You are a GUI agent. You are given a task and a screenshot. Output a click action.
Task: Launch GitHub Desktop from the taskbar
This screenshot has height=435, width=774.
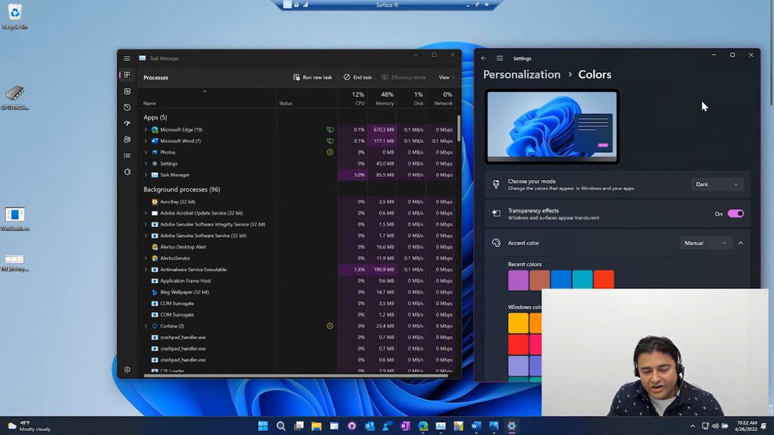tap(352, 426)
